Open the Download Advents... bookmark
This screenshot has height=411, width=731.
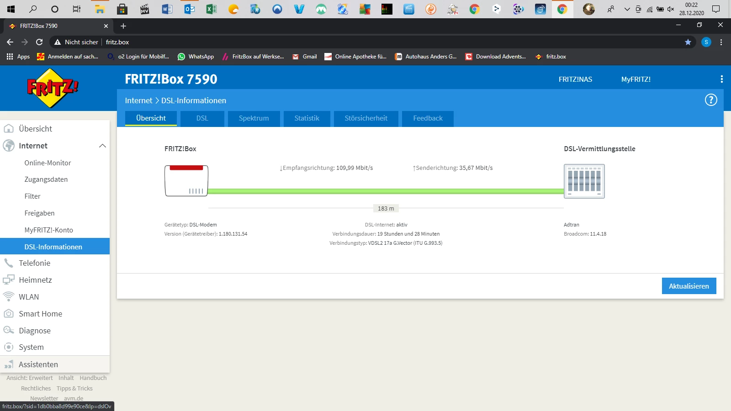click(x=496, y=57)
